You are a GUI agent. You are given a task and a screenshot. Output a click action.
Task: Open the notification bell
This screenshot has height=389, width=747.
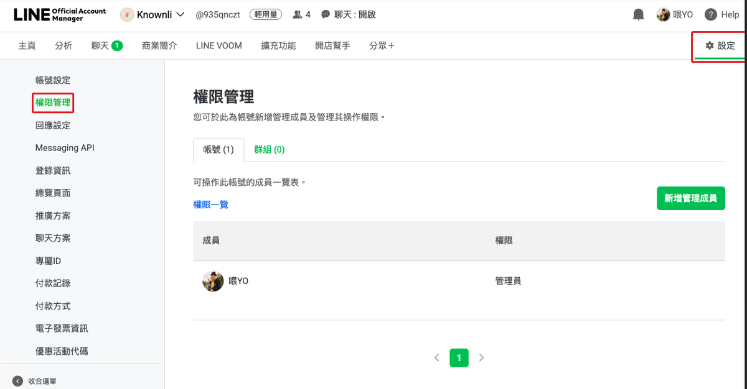[x=638, y=14]
